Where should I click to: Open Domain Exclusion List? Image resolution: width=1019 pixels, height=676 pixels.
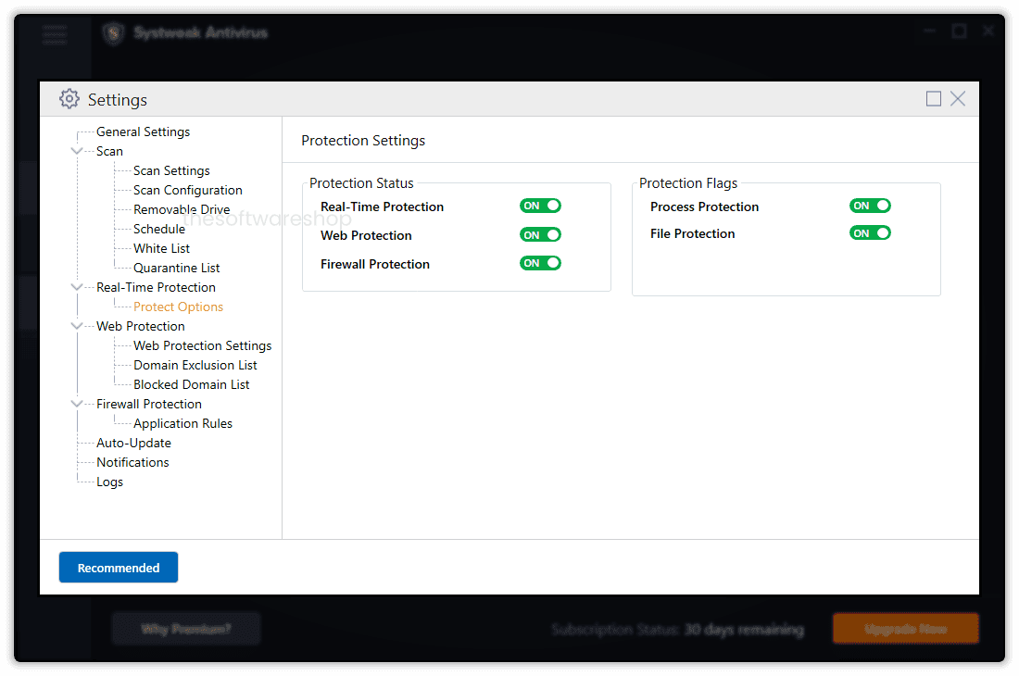pyautogui.click(x=195, y=366)
